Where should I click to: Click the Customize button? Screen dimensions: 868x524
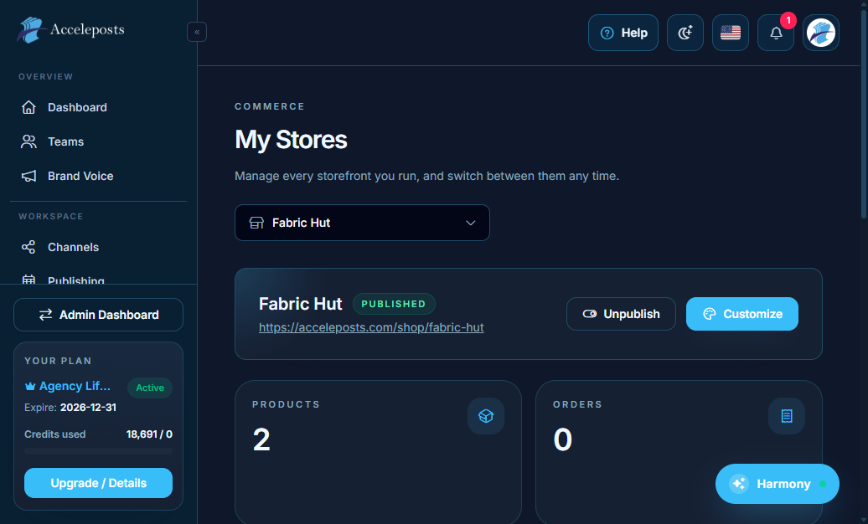742,314
